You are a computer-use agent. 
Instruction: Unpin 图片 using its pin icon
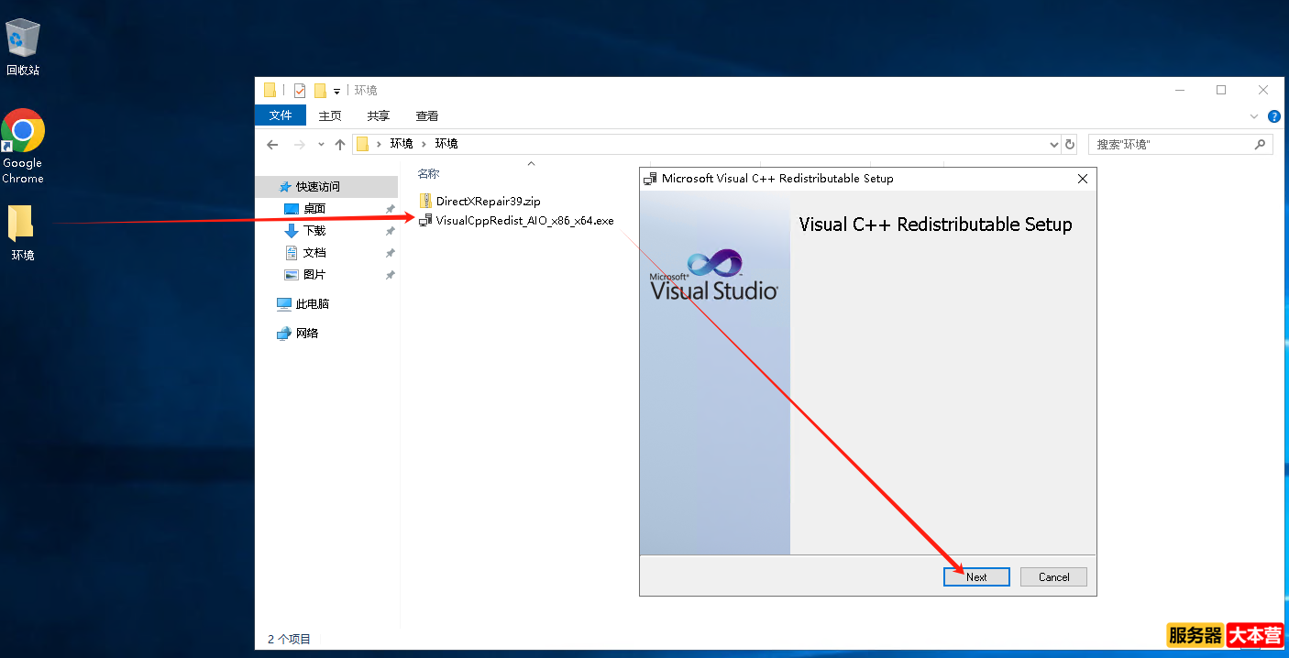pyautogui.click(x=390, y=275)
